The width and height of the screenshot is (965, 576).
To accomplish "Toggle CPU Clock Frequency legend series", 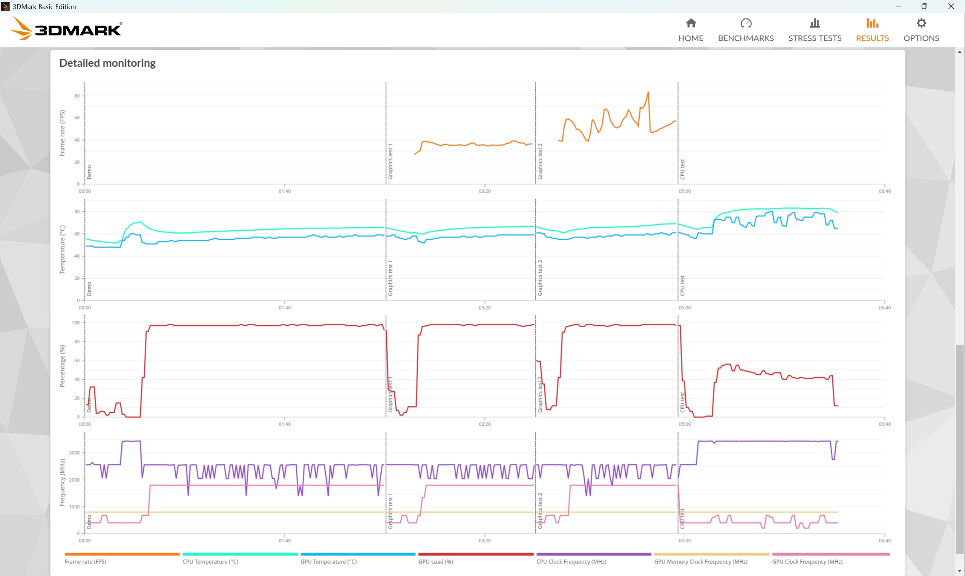I will 571,562.
